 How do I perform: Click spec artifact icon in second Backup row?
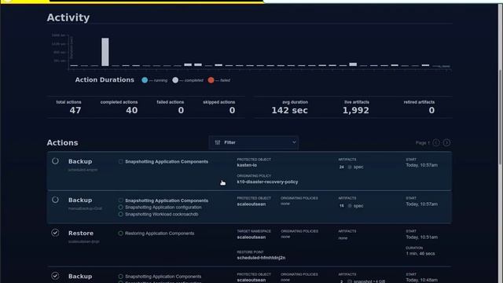coord(350,206)
